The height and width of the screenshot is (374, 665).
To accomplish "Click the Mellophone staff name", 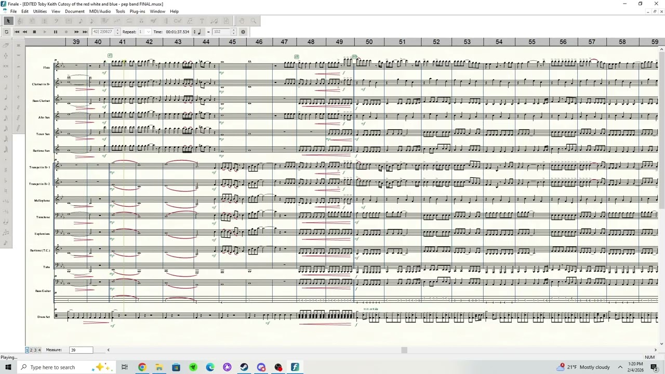I will click(42, 201).
